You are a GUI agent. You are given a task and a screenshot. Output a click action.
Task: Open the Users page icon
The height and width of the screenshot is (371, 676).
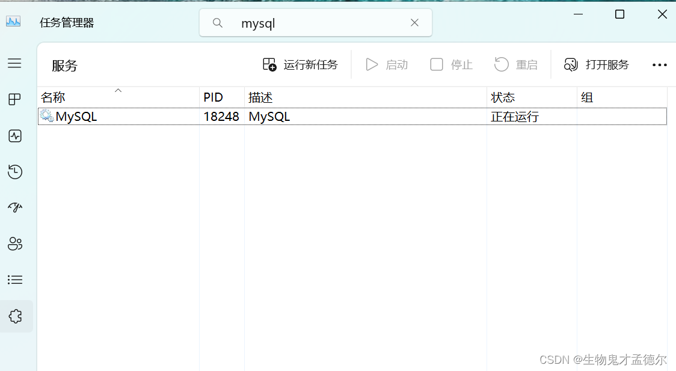coord(15,244)
